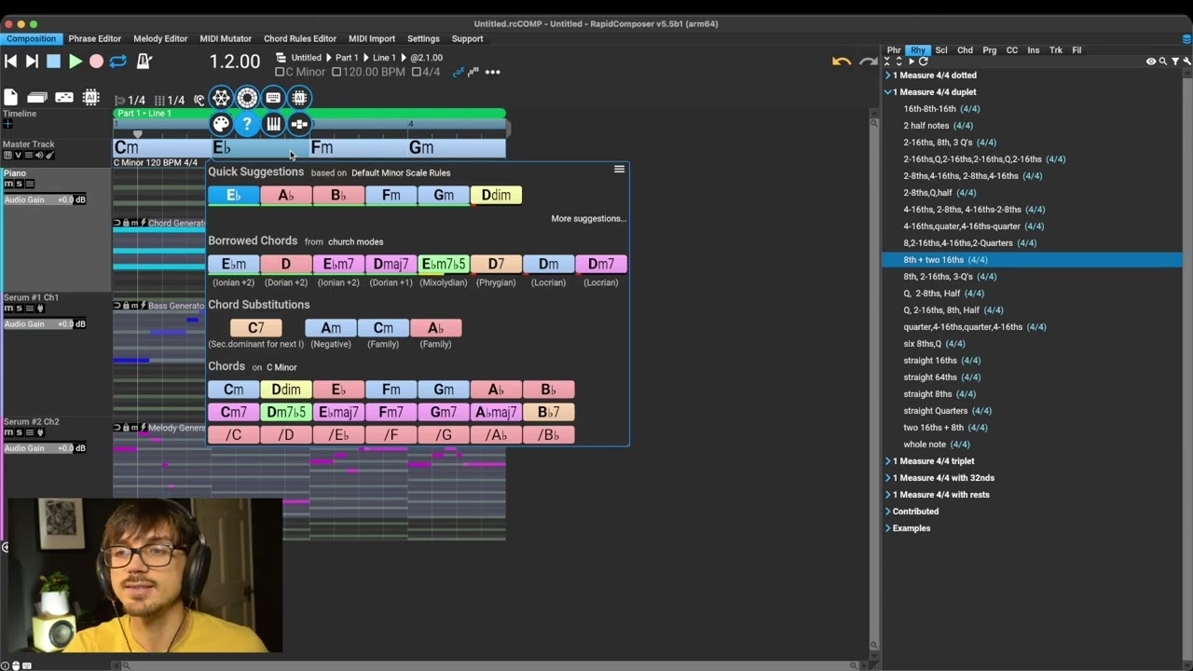
Task: Expand the 1 Measure 4/4 with 32nds group
Action: coord(888,478)
